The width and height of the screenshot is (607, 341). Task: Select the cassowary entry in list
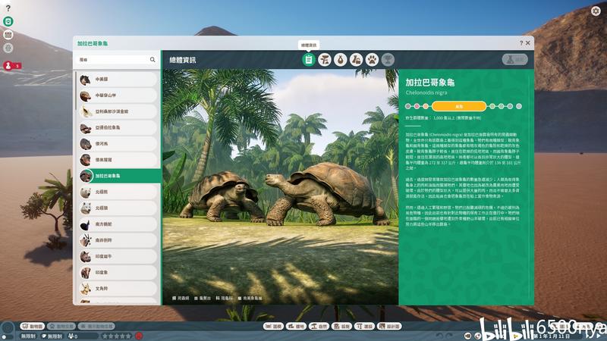click(118, 224)
